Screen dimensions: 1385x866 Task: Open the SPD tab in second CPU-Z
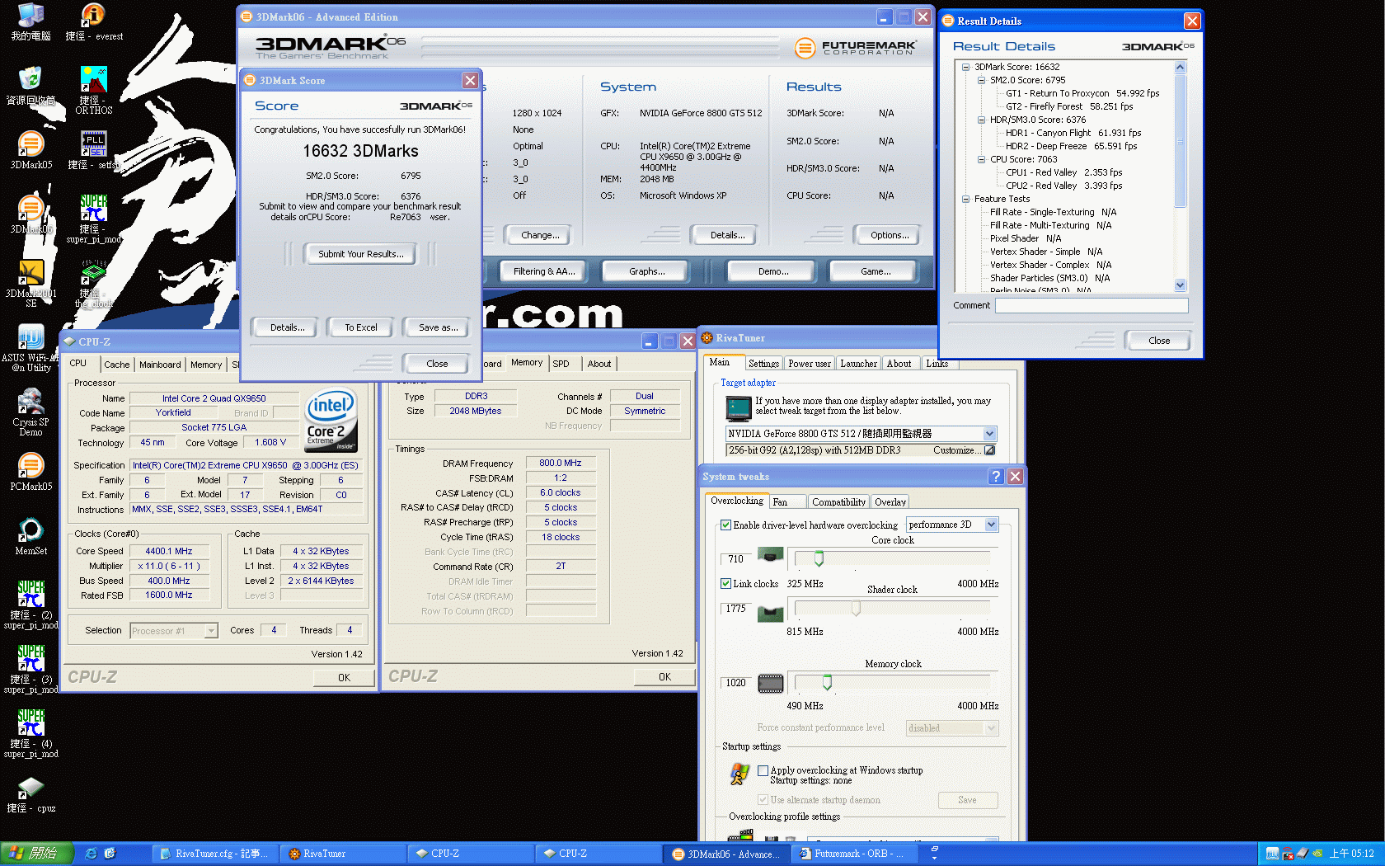point(561,364)
